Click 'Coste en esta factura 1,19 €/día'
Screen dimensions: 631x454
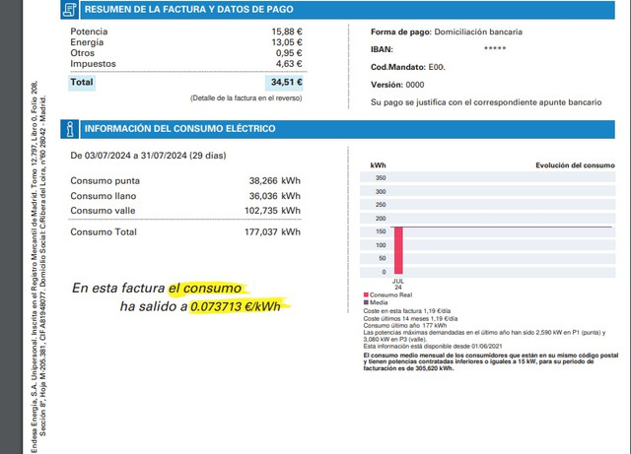click(x=407, y=311)
